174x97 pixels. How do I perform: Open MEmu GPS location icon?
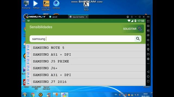pyautogui.click(x=148, y=50)
